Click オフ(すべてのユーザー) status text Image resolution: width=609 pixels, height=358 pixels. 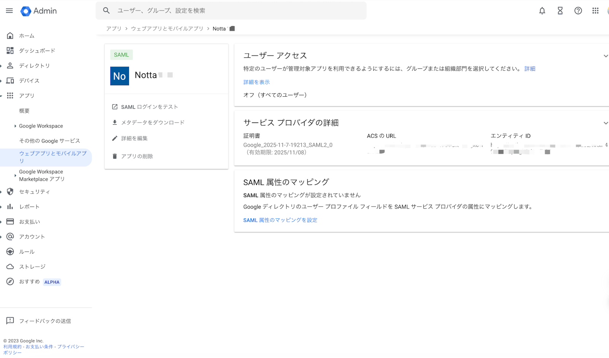[x=275, y=95]
